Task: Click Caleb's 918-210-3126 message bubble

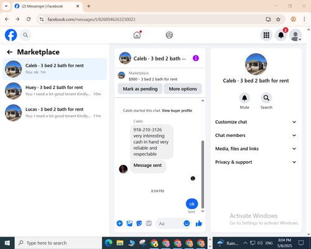Action: pos(152,142)
